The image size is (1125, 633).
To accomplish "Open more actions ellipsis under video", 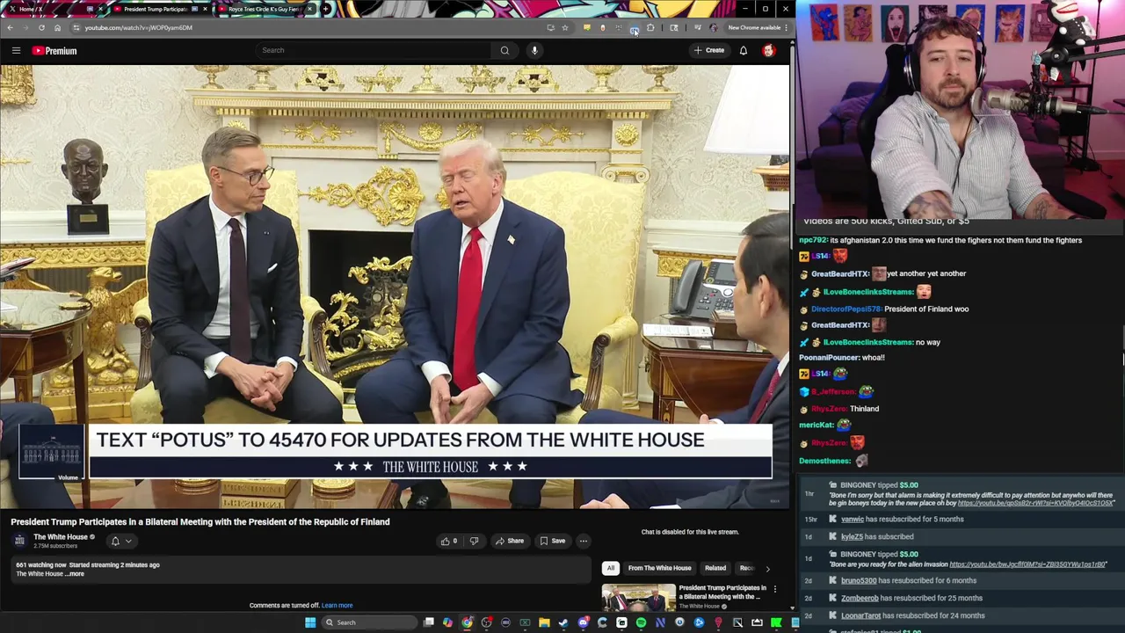I will pyautogui.click(x=584, y=541).
